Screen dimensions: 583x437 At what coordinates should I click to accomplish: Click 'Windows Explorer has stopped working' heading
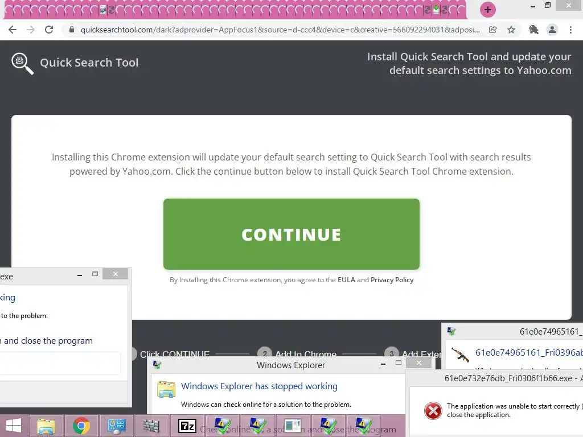(x=259, y=386)
